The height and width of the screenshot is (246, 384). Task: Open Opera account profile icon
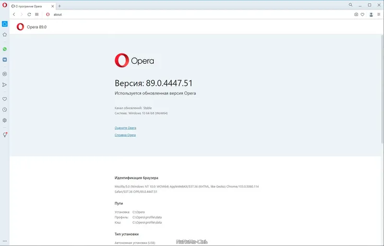pos(371,15)
